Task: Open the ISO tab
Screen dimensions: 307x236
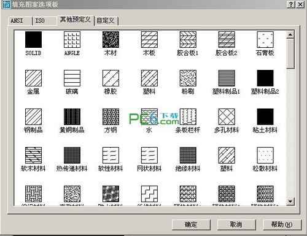Action: 45,21
